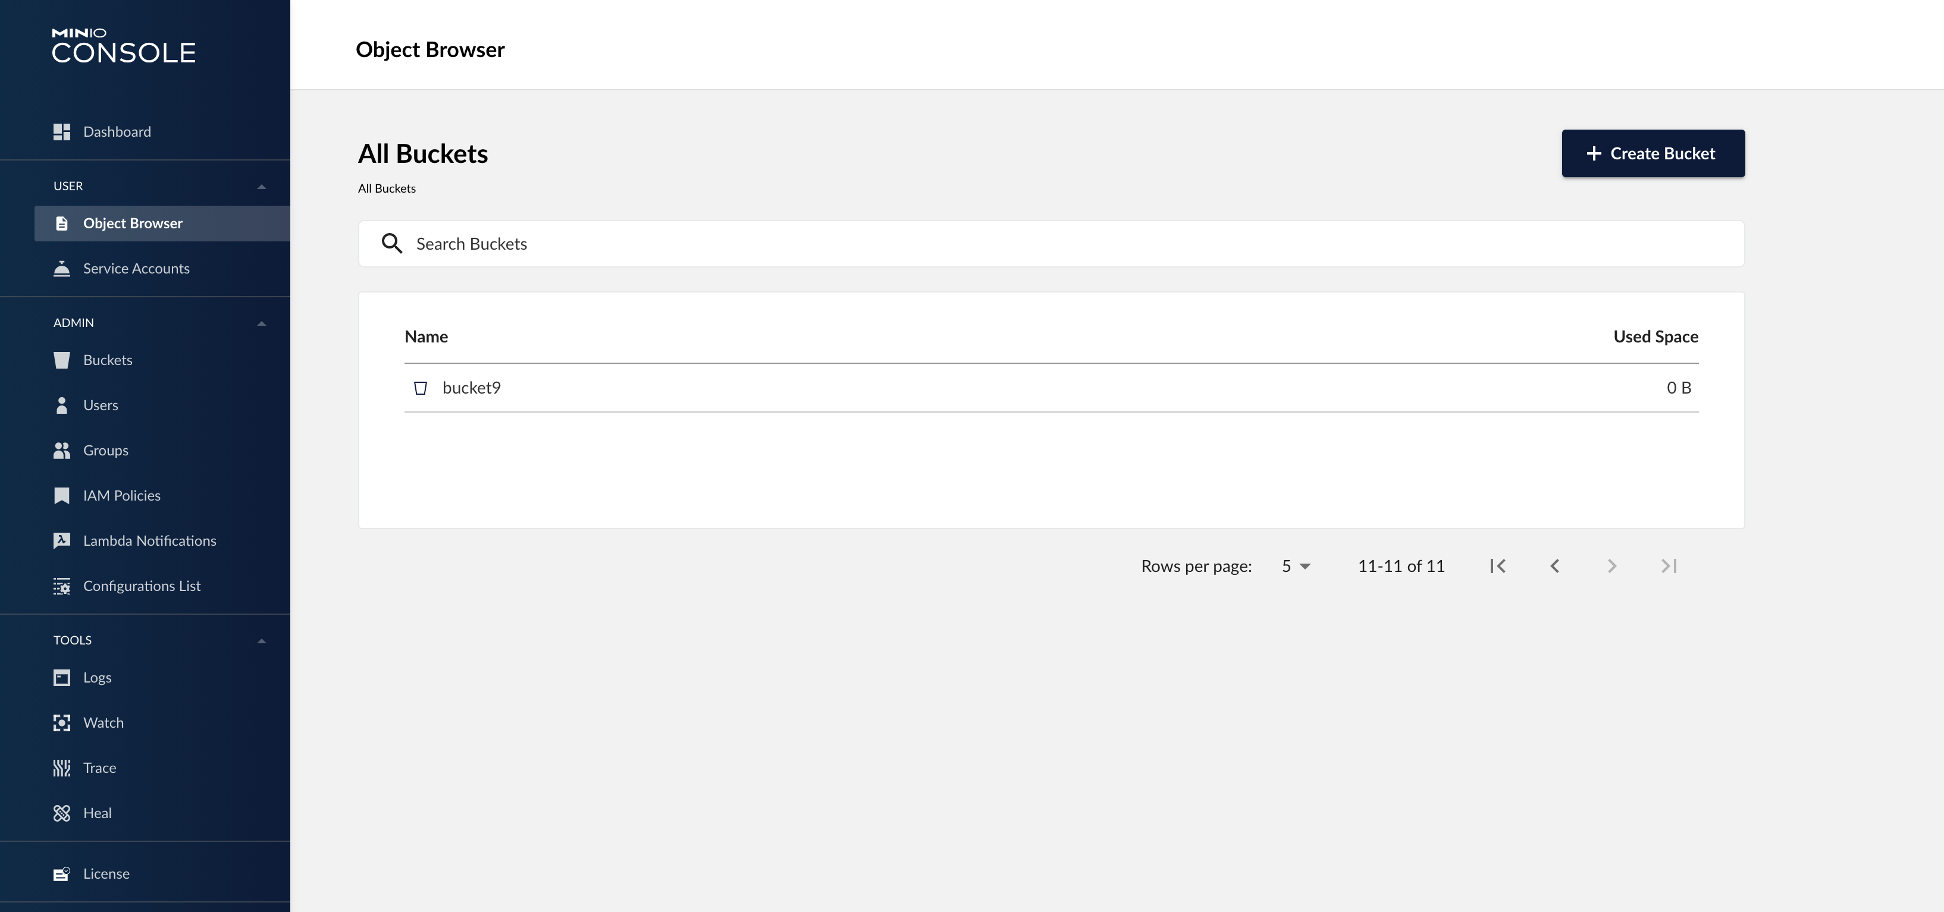Click the Object Browser document icon
Viewport: 1944px width, 912px height.
tap(62, 224)
